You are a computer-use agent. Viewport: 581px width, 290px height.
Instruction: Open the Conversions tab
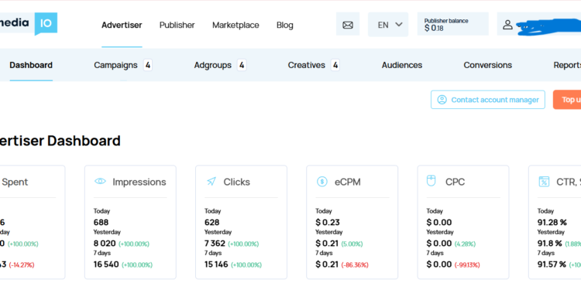coord(487,65)
